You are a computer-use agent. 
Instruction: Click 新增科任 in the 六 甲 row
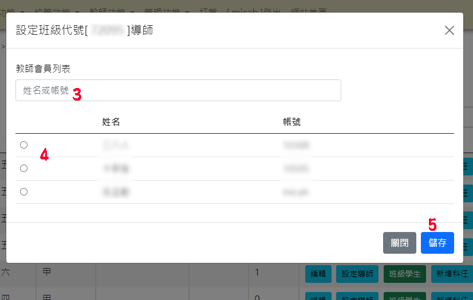point(452,274)
